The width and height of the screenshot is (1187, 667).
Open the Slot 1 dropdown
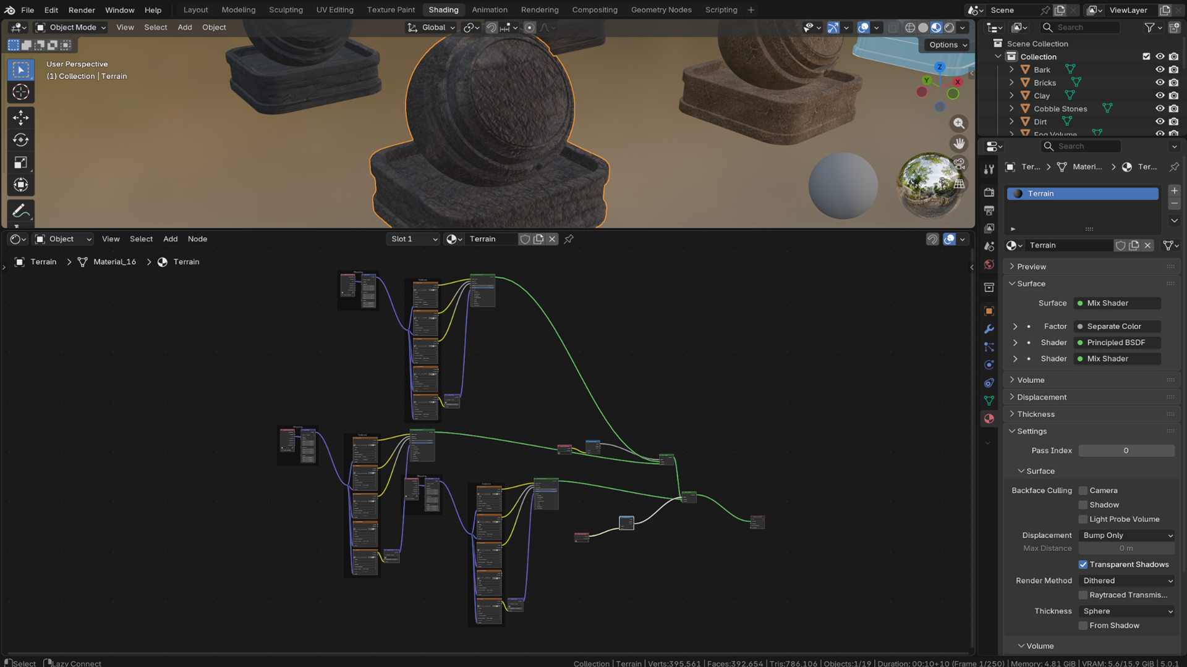pos(414,239)
